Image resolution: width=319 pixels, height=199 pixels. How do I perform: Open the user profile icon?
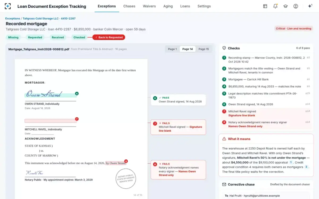296,6
